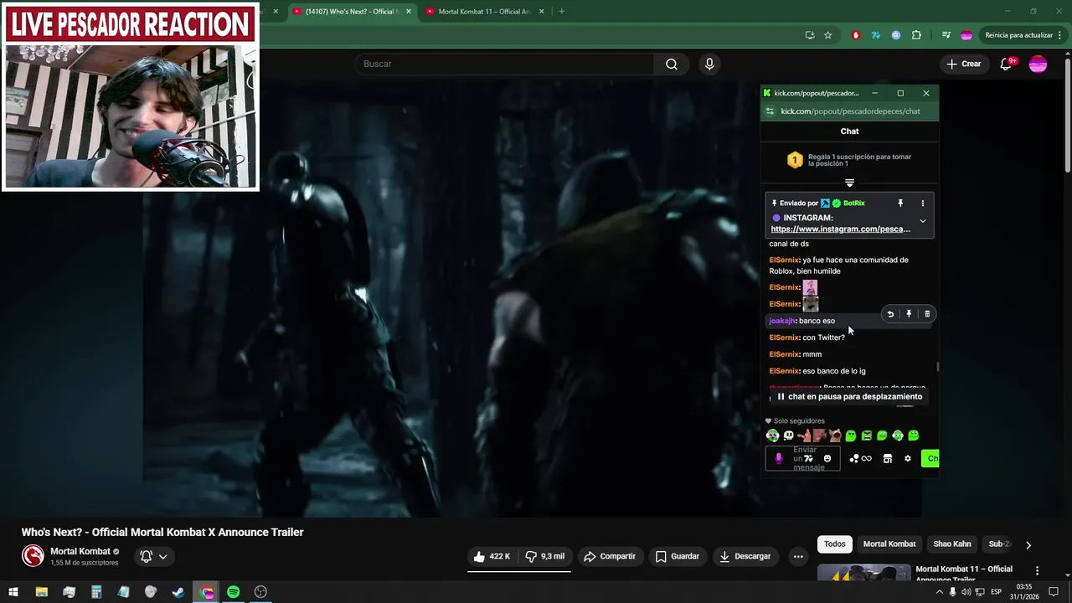Open more actions under the video title
Image resolution: width=1072 pixels, height=603 pixels.
click(798, 556)
